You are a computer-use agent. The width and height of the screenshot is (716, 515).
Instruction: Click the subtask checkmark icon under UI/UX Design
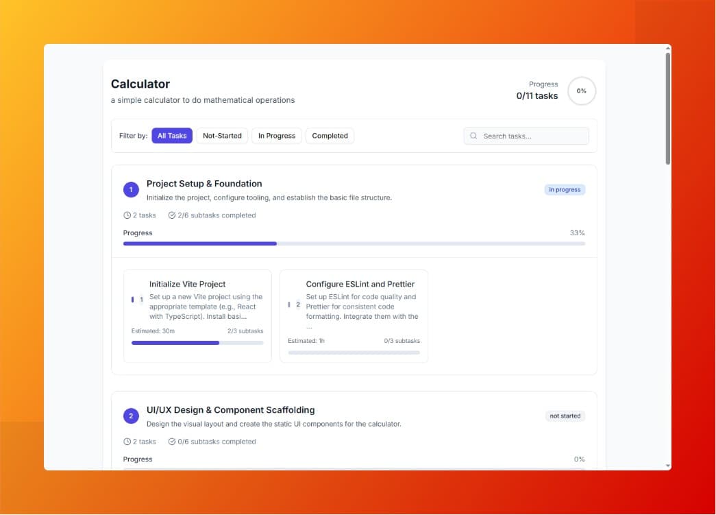click(172, 442)
